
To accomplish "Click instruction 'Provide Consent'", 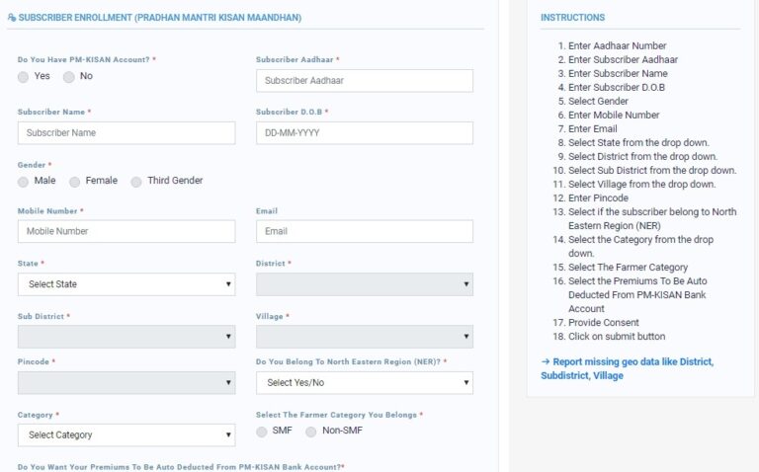I will coord(604,323).
